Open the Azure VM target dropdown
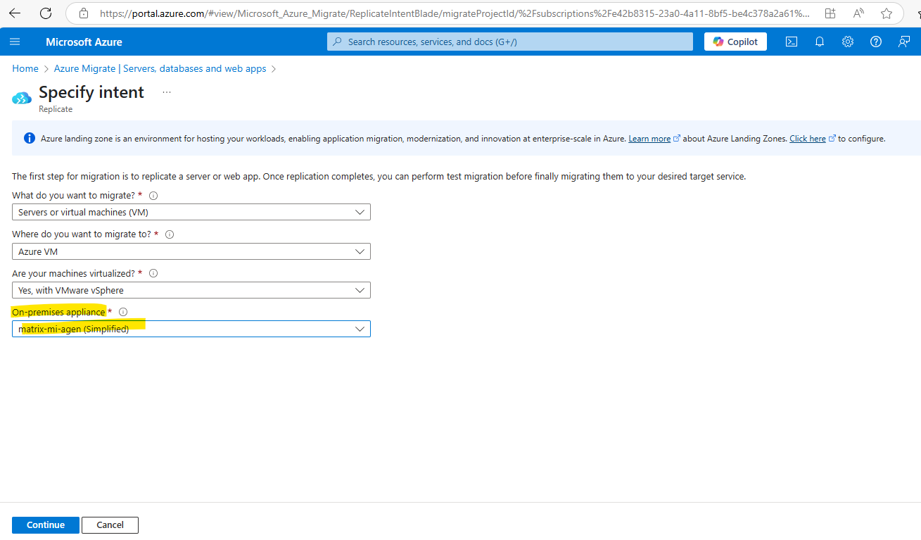The image size is (921, 540). (191, 251)
